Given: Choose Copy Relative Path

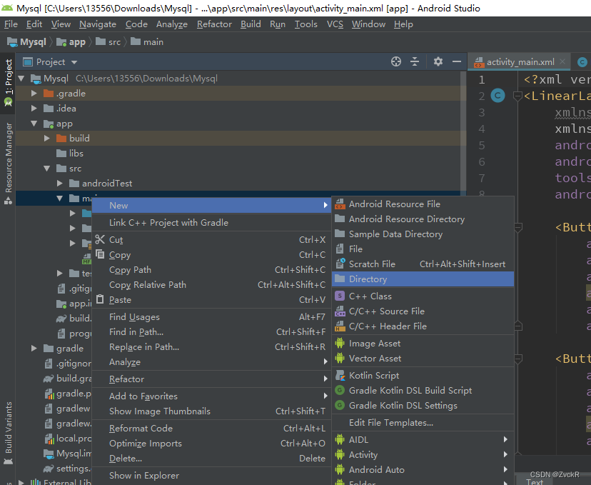Looking at the screenshot, I should 211,285.
